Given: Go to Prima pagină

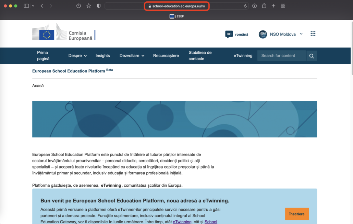Looking at the screenshot, I should coord(43,55).
